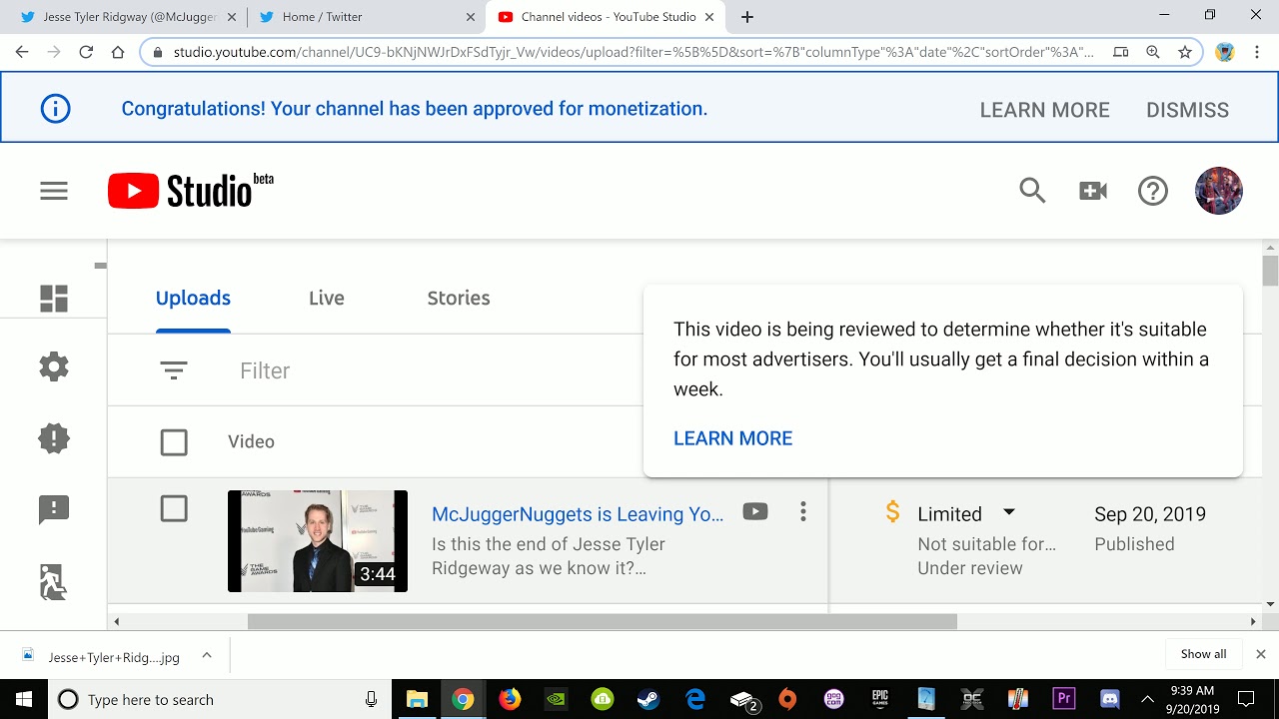Go back in Chrome
1279x719 pixels.
[x=22, y=52]
